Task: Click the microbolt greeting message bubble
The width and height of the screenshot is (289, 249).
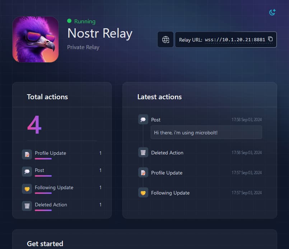Action: 206,132
